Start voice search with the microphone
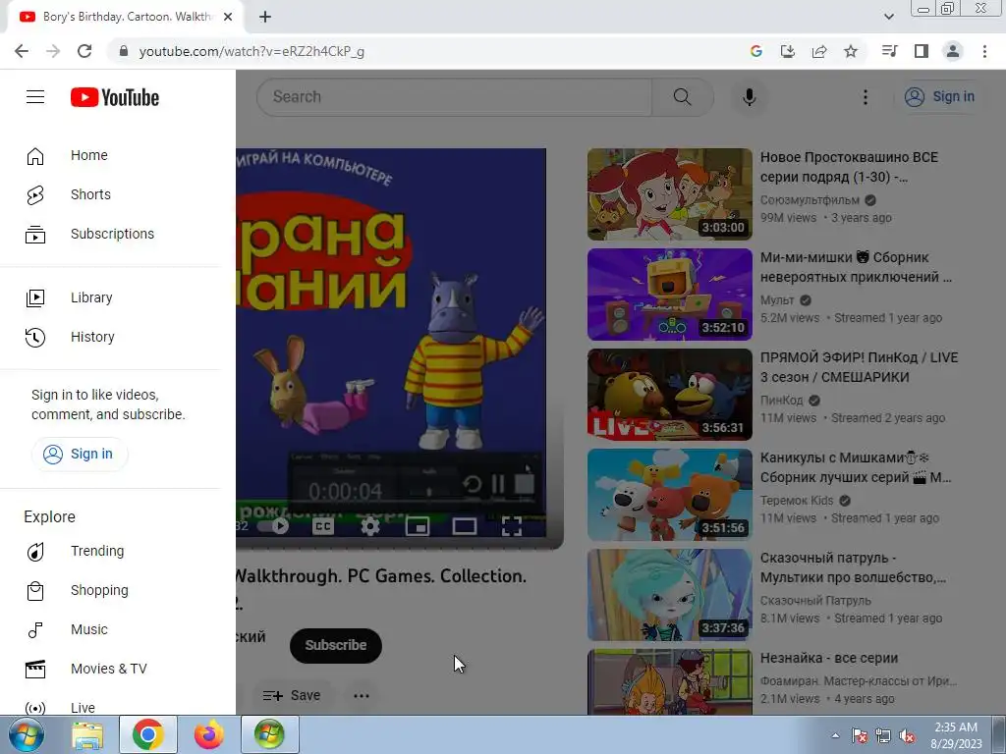 click(x=750, y=97)
